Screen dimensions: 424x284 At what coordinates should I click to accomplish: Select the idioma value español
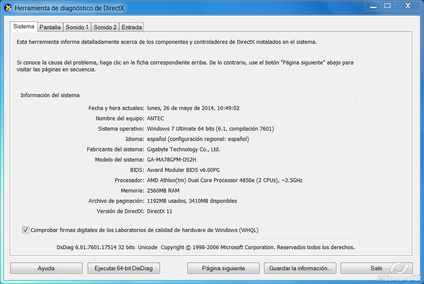[198, 139]
